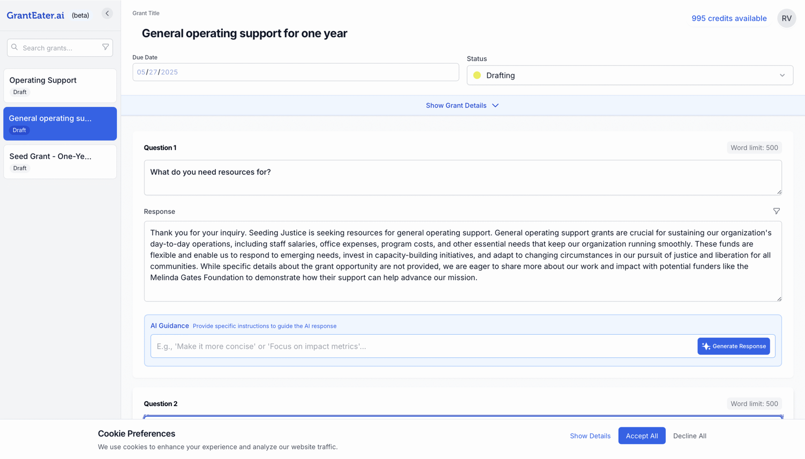
Task: Open Show Details cookie link
Action: tap(590, 436)
